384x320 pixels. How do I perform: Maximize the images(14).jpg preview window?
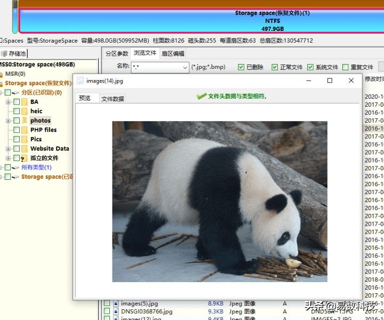pyautogui.click(x=330, y=81)
